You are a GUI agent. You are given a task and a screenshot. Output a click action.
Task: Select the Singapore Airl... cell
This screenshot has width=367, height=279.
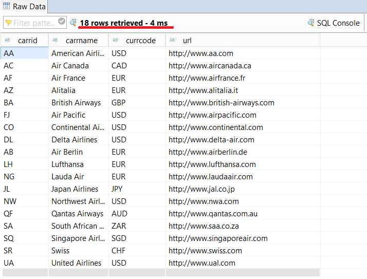(x=79, y=238)
